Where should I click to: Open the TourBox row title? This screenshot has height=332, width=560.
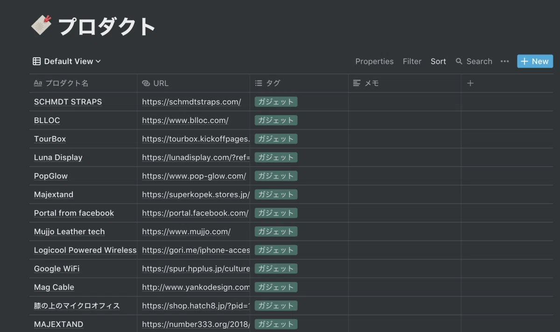point(50,139)
